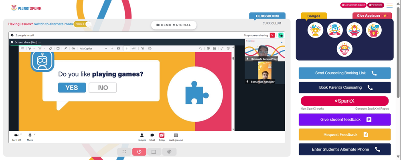Open the hamburger menu

[389, 5]
